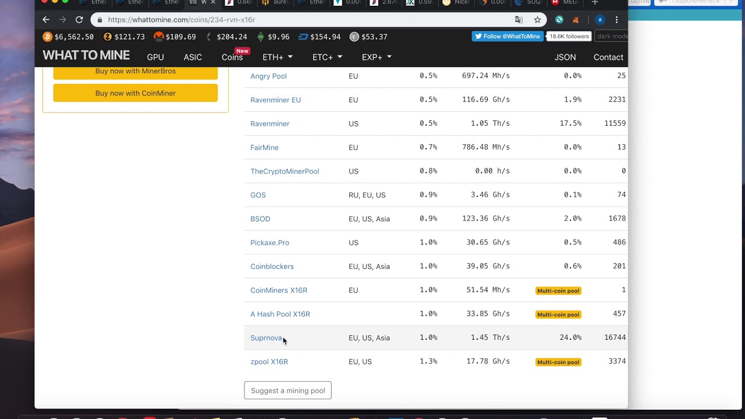The height and width of the screenshot is (419, 745).
Task: Click Buy now with CoinMiner
Action: click(136, 93)
